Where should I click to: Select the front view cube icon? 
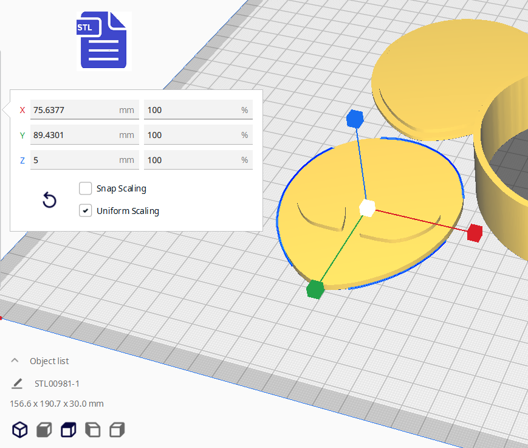pos(44,430)
